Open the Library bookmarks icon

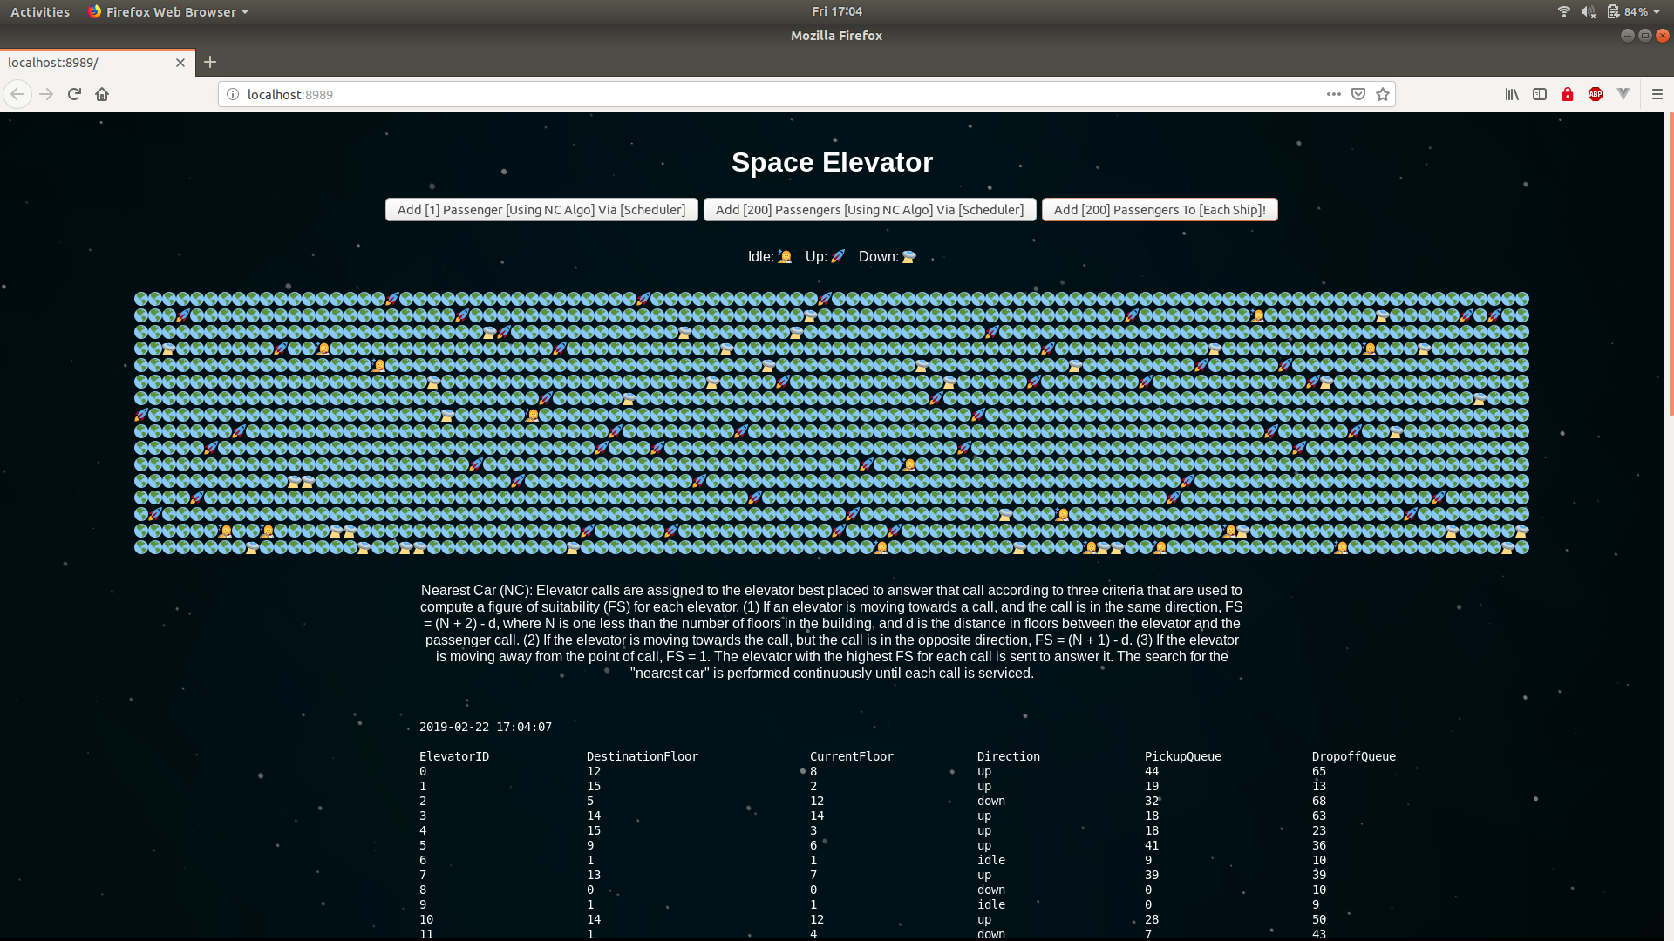coord(1512,94)
